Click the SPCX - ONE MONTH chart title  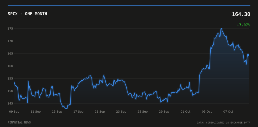coord(27,14)
